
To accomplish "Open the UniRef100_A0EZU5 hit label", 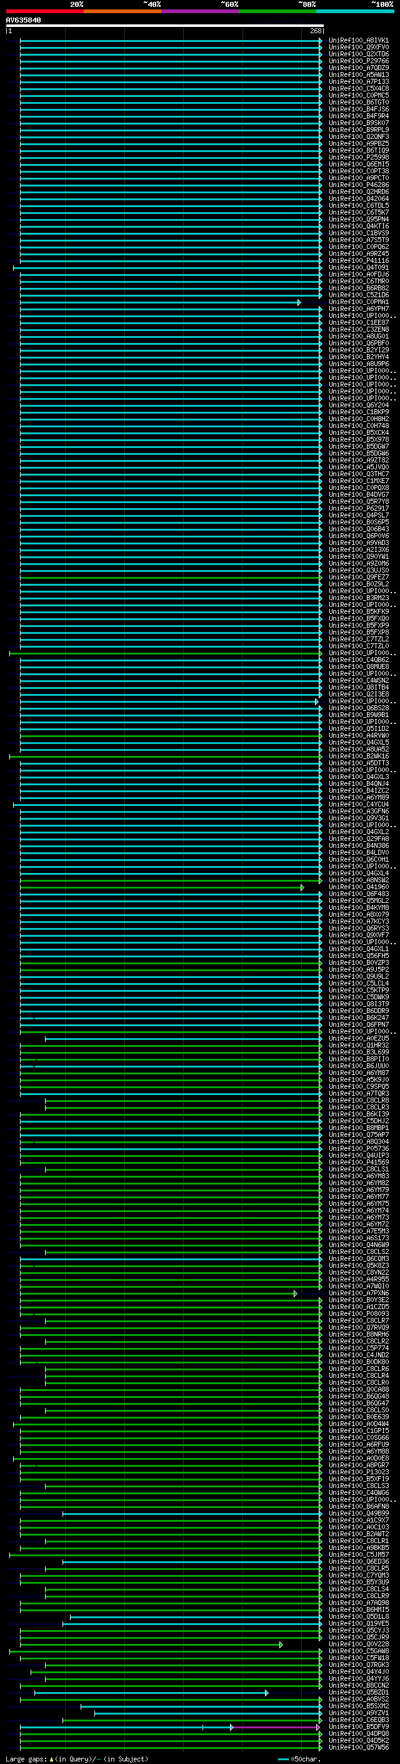I will [358, 1039].
